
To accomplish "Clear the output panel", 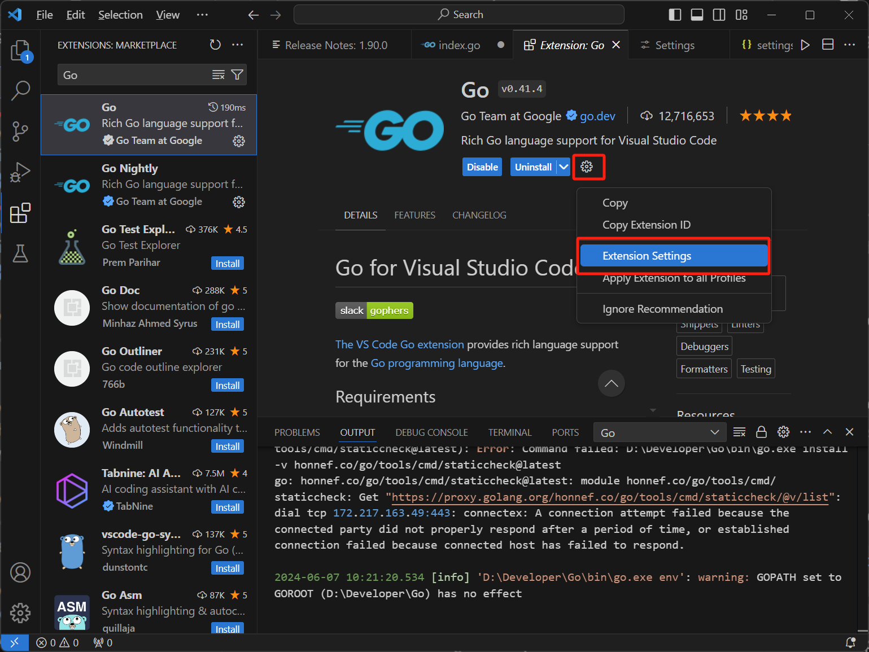I will pos(739,432).
